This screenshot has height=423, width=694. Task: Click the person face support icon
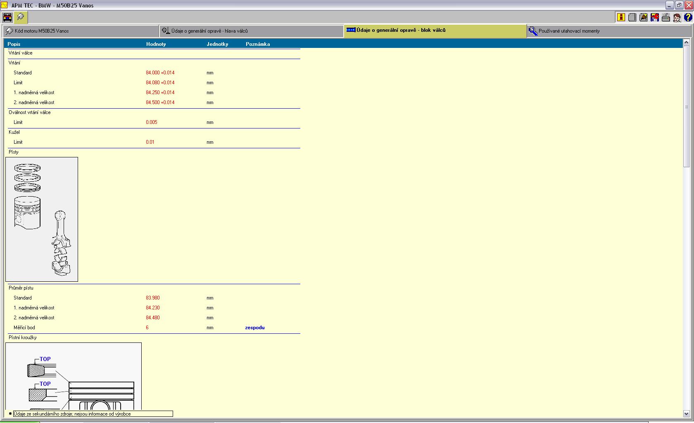[x=677, y=17]
